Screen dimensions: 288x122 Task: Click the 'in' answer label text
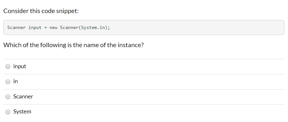pos(16,81)
